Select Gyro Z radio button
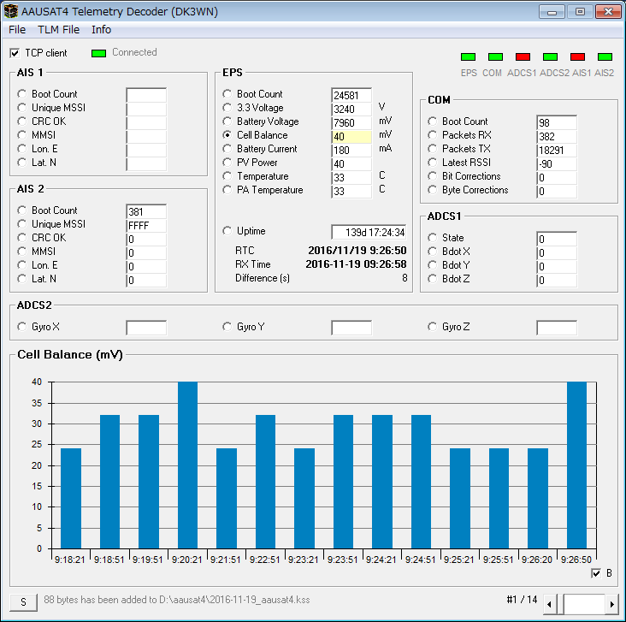Image resolution: width=626 pixels, height=622 pixels. click(x=433, y=327)
